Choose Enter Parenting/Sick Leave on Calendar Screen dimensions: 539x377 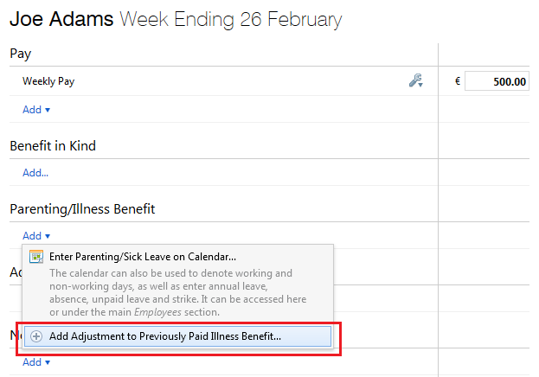143,257
